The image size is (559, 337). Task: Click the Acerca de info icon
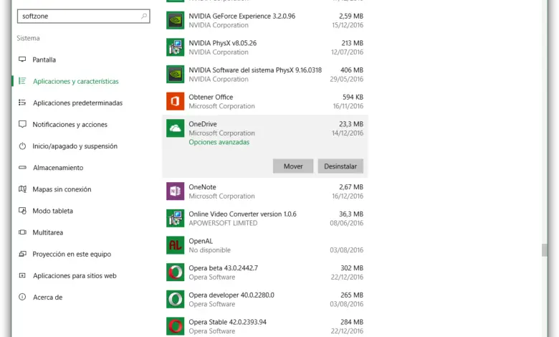(x=22, y=297)
